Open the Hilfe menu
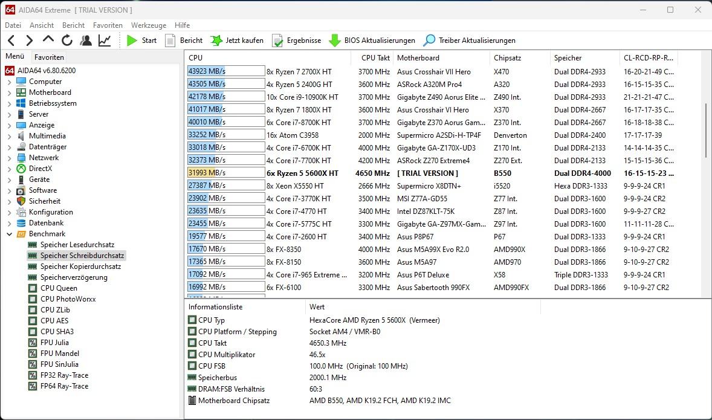This screenshot has height=420, width=712. click(x=182, y=25)
